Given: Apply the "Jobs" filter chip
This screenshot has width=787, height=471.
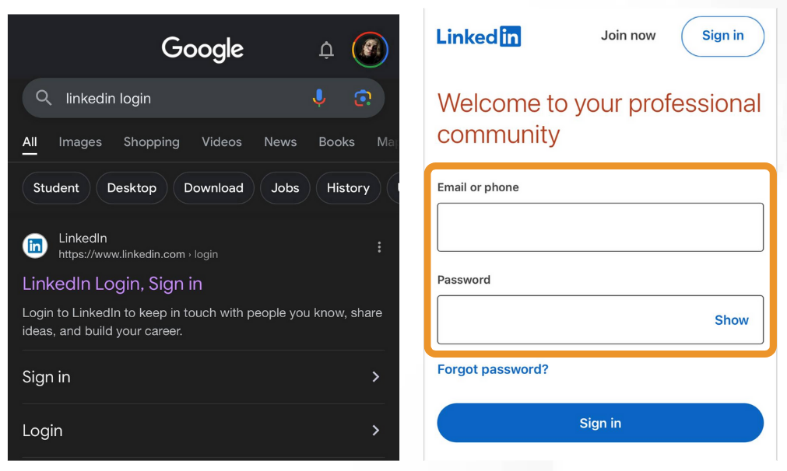Looking at the screenshot, I should click(285, 188).
